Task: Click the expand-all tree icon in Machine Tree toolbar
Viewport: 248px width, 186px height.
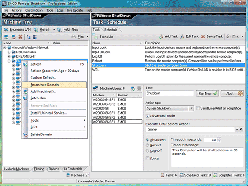Action: tap(28, 37)
